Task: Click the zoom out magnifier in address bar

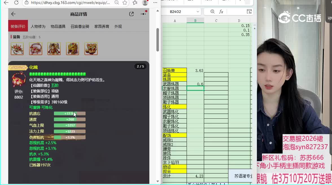Action: [x=117, y=3]
